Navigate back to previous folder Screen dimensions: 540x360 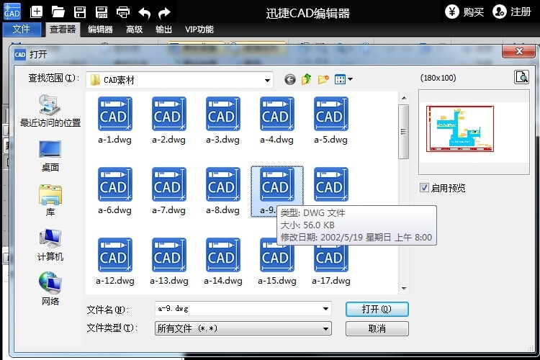tap(290, 79)
